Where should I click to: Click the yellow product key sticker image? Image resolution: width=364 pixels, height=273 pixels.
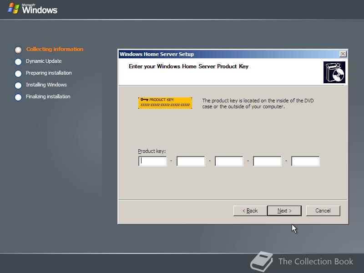tap(165, 103)
